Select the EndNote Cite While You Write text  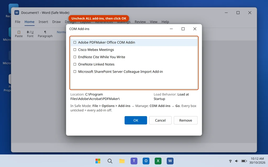pos(102,57)
